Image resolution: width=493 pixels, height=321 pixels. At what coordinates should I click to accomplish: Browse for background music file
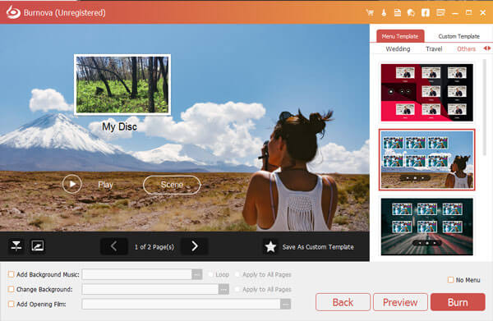click(197, 274)
